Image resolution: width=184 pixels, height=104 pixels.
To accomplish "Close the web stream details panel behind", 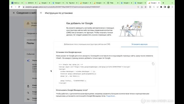I will [x=14, y=13].
